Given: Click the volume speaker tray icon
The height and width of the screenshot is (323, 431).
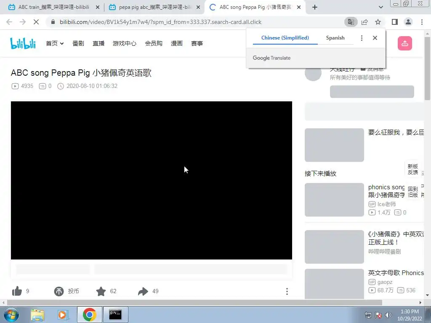Looking at the screenshot, I should (388, 315).
